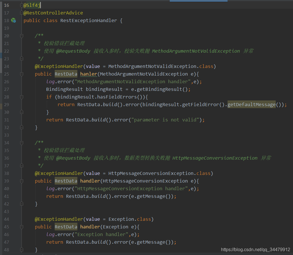Collapse the Javadoc comment starting at line 34
The width and height of the screenshot is (293, 255).
click(22, 143)
